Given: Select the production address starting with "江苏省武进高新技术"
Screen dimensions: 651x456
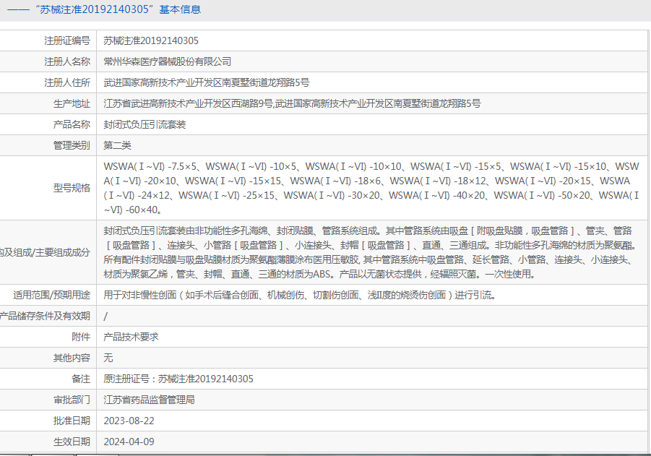Looking at the screenshot, I should 292,103.
